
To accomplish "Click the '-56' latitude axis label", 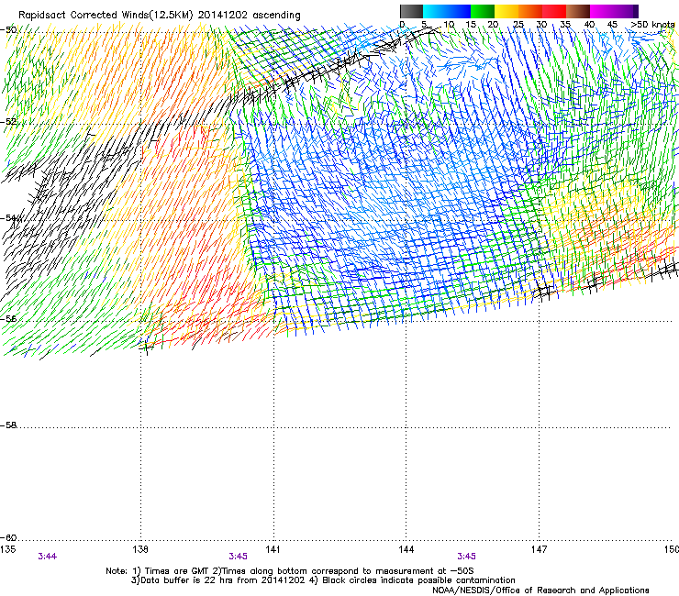I will [x=8, y=318].
